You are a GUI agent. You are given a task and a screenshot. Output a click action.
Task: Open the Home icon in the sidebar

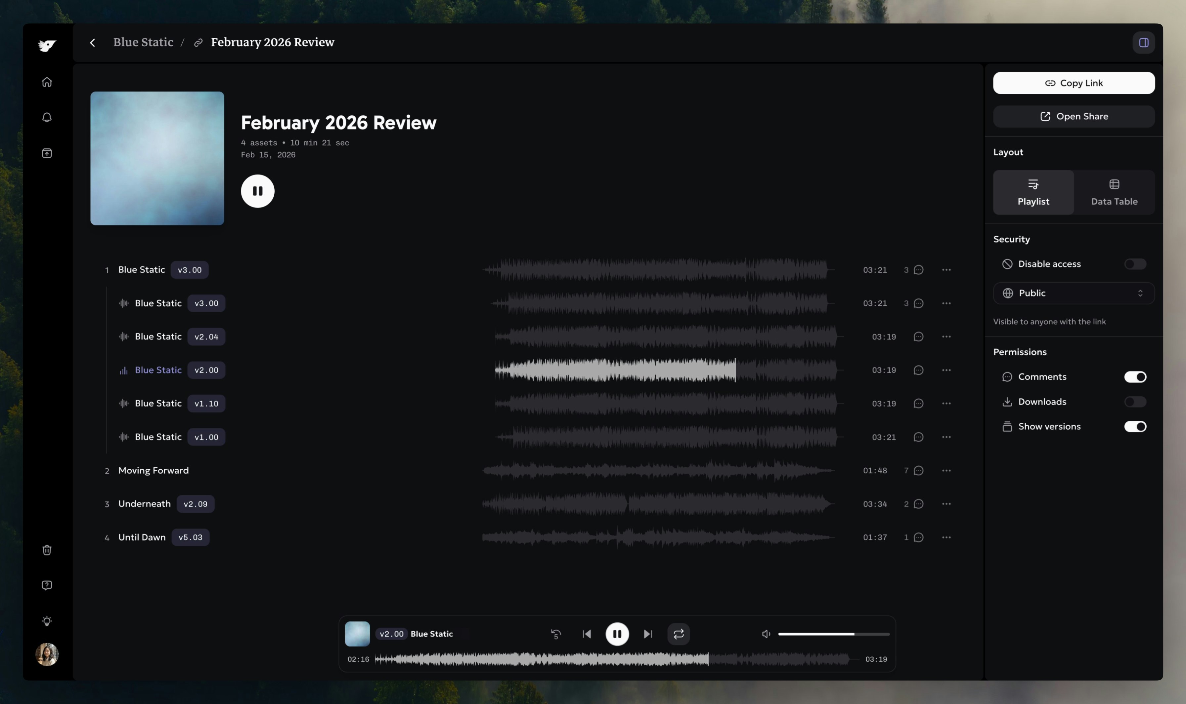pyautogui.click(x=47, y=82)
